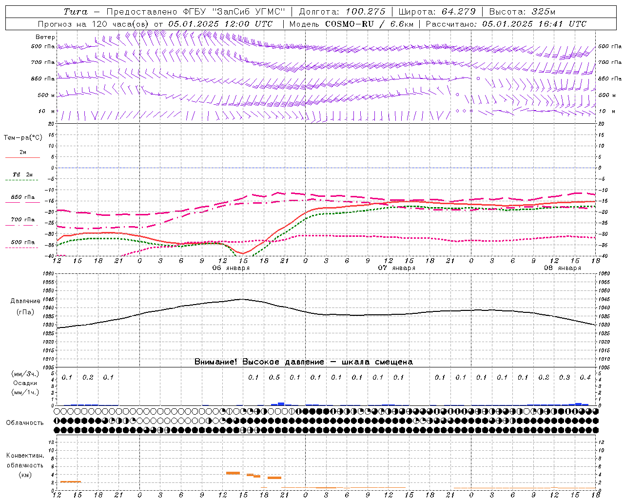Screen dimensions: 624x499
Task: Click the "0.3" precipitation value
Action: tap(565, 377)
